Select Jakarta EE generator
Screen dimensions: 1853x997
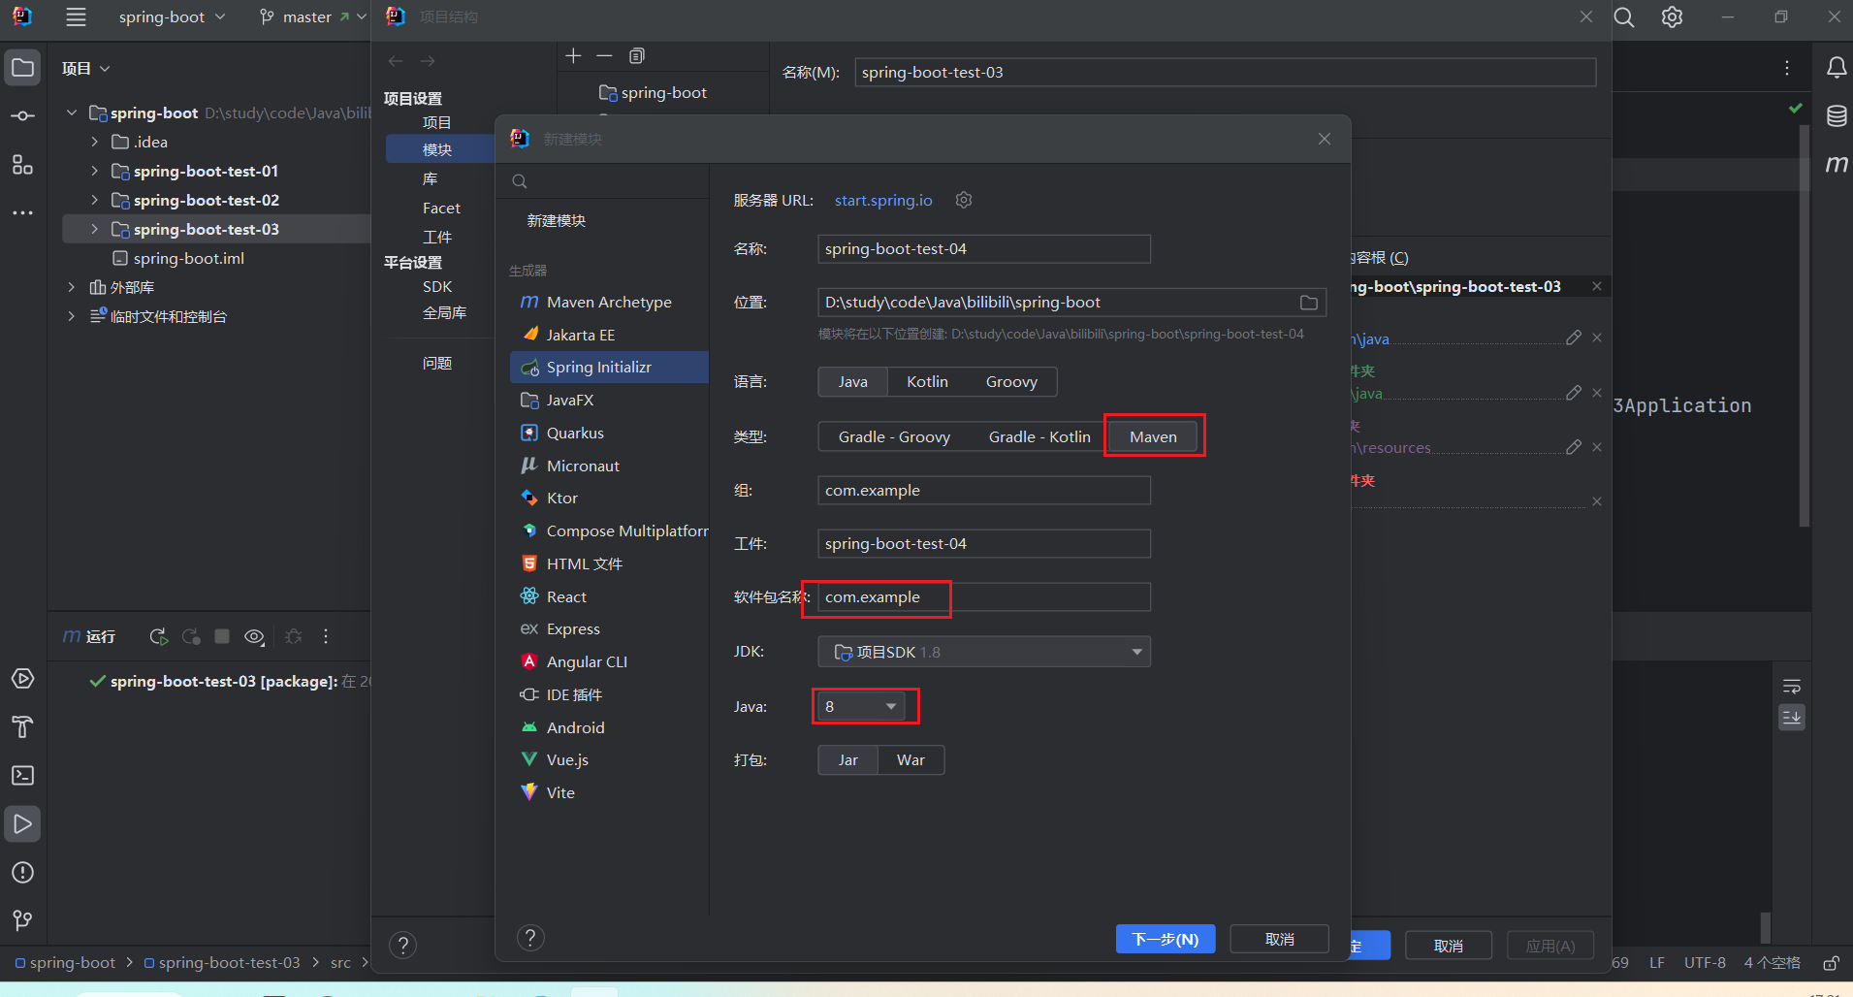609,335
